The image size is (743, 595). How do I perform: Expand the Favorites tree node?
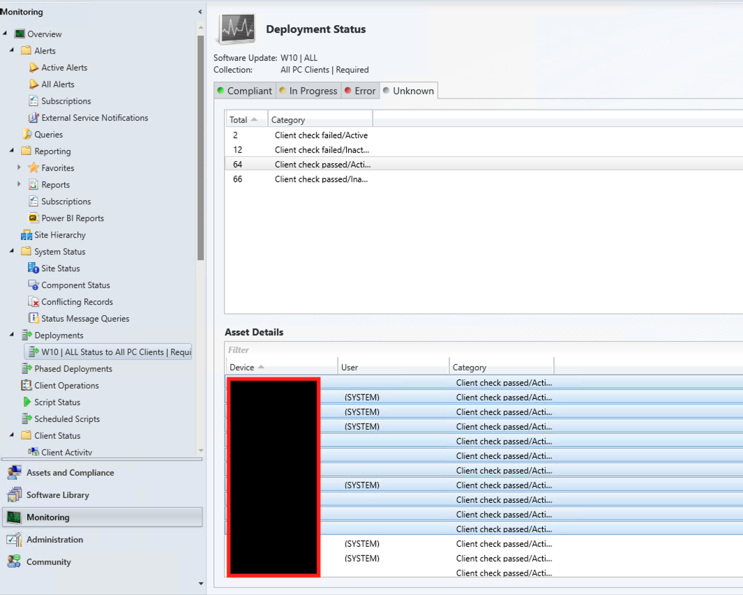tap(19, 168)
